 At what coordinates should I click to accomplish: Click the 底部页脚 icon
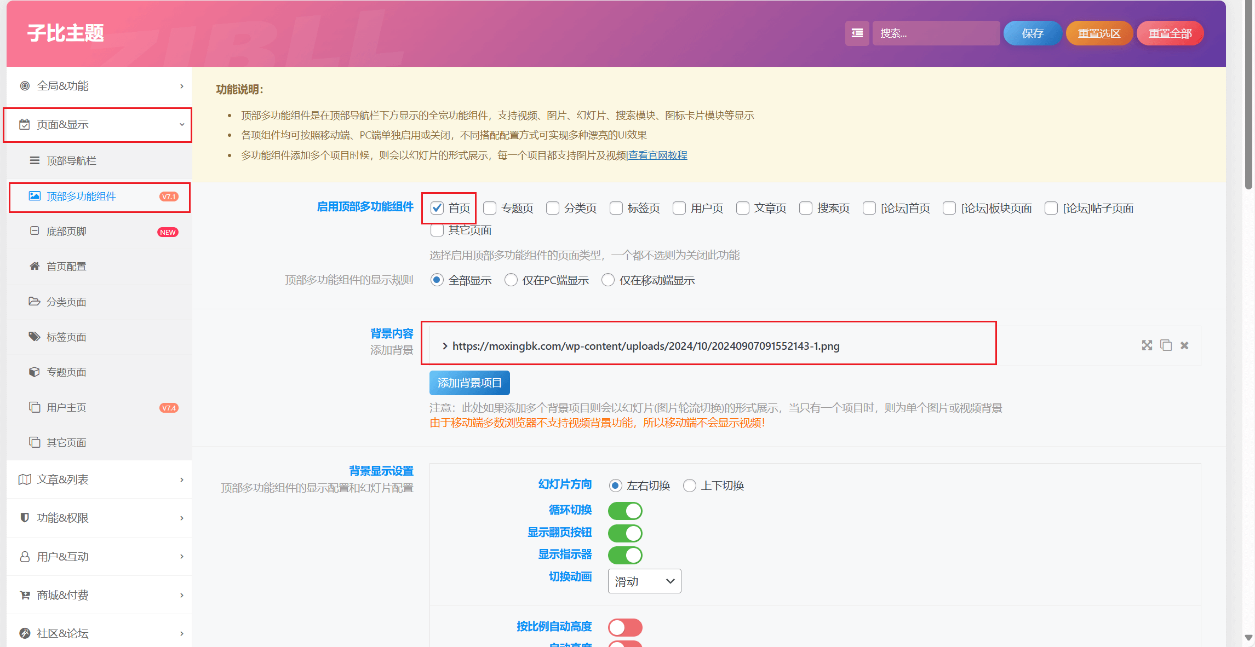click(x=35, y=231)
